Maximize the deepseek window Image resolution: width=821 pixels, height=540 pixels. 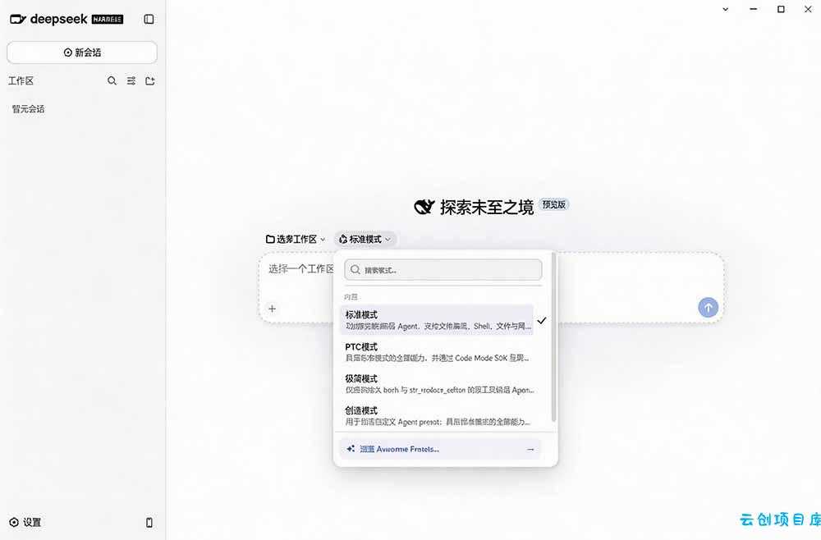point(781,9)
